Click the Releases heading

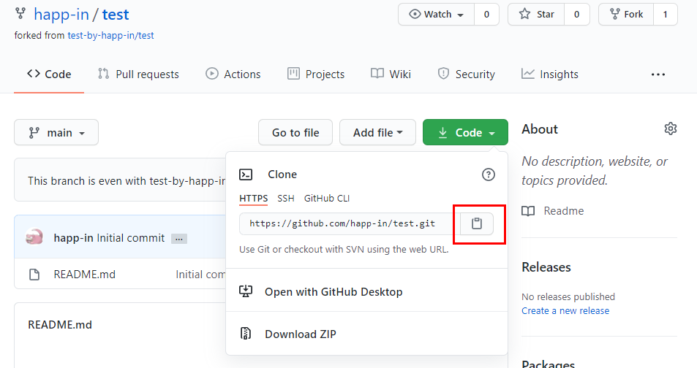coord(546,267)
